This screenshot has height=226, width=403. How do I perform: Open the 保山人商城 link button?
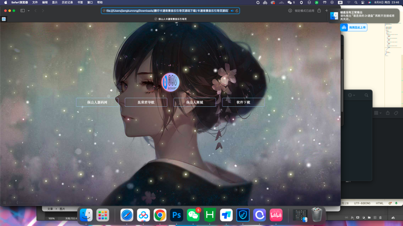(194, 102)
